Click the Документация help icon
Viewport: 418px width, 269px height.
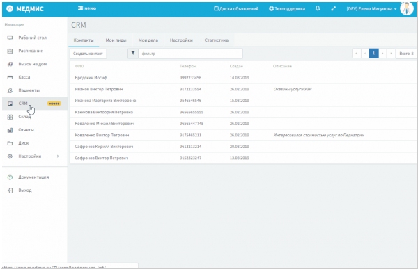point(10,177)
